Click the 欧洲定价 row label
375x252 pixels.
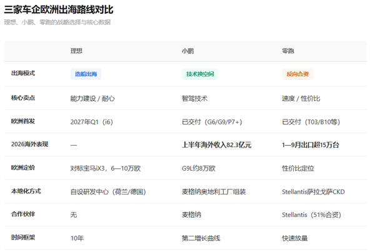point(23,168)
